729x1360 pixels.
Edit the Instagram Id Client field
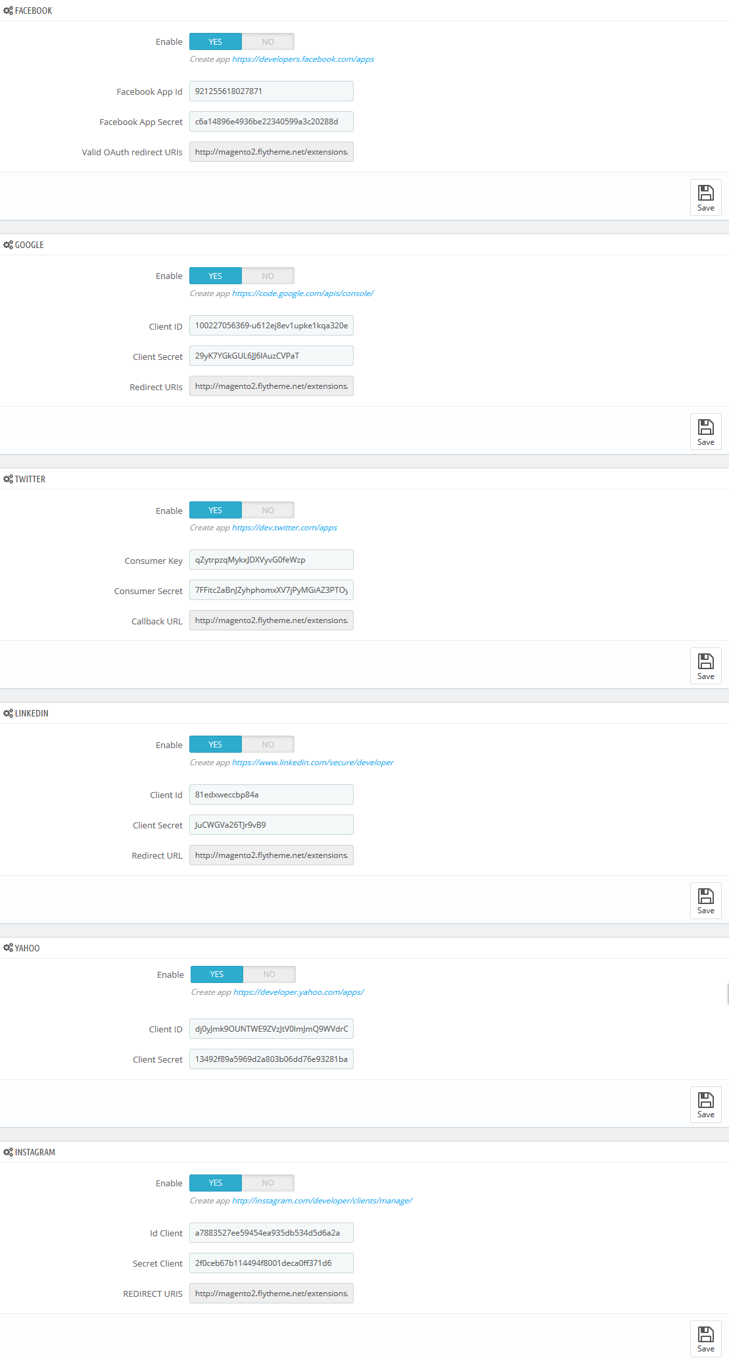pos(271,1233)
